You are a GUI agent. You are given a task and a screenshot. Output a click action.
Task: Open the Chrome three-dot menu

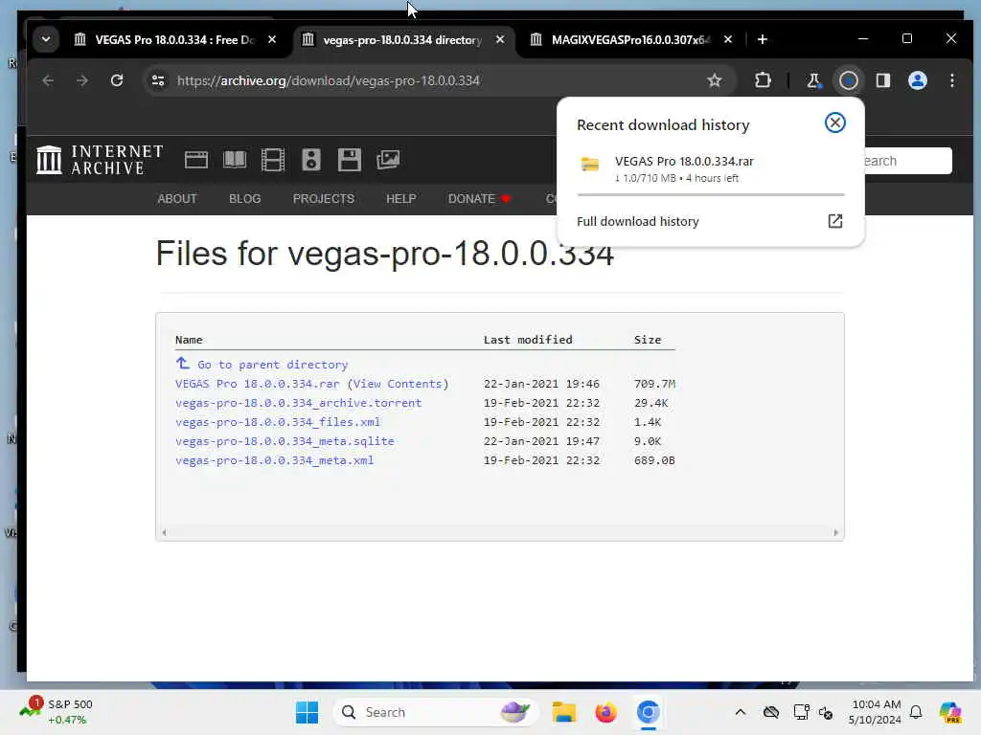tap(951, 80)
